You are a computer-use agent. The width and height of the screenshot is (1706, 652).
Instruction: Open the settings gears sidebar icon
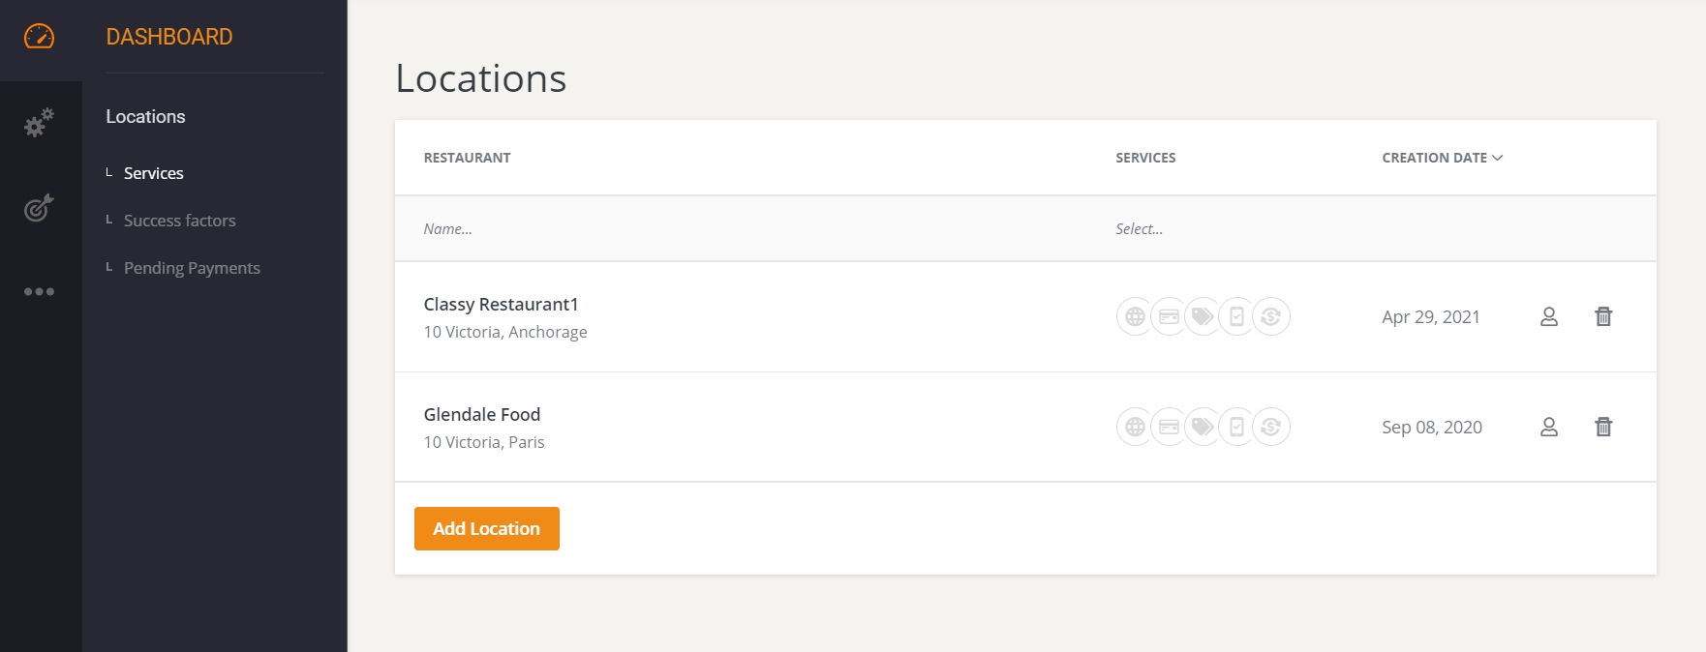39,123
